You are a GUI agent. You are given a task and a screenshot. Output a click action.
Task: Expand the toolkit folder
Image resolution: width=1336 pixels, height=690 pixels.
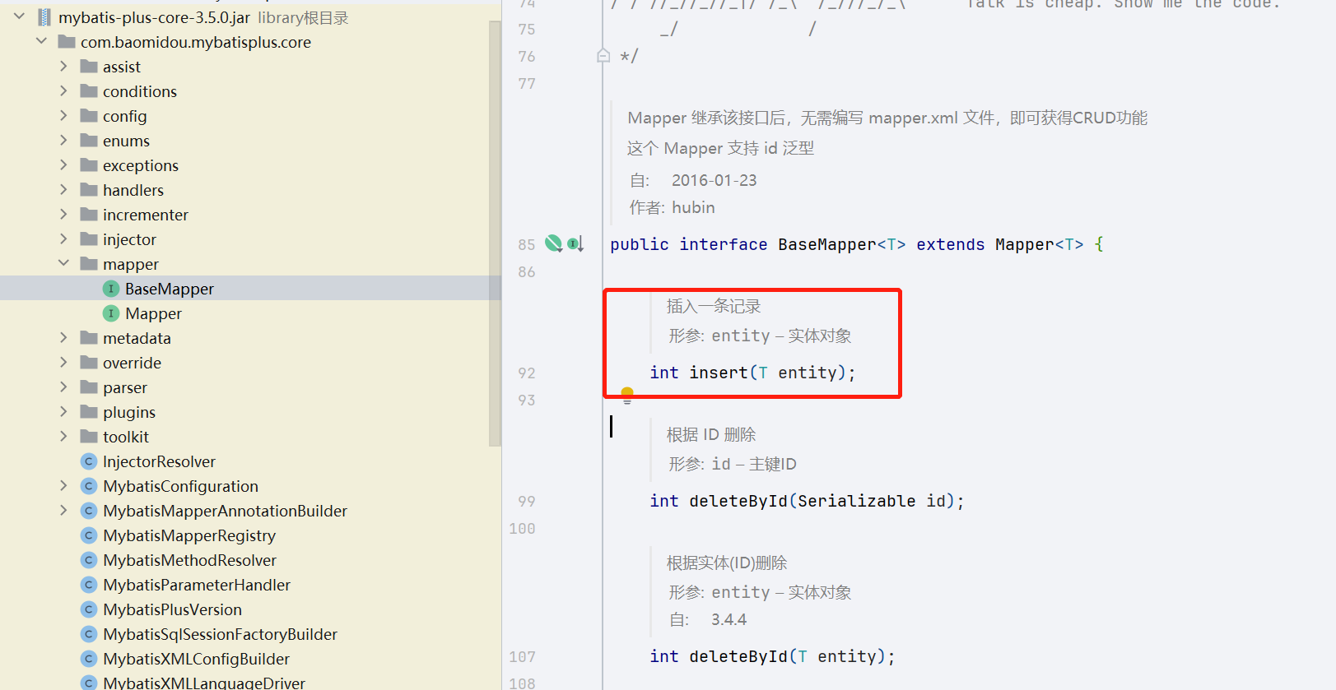click(63, 436)
